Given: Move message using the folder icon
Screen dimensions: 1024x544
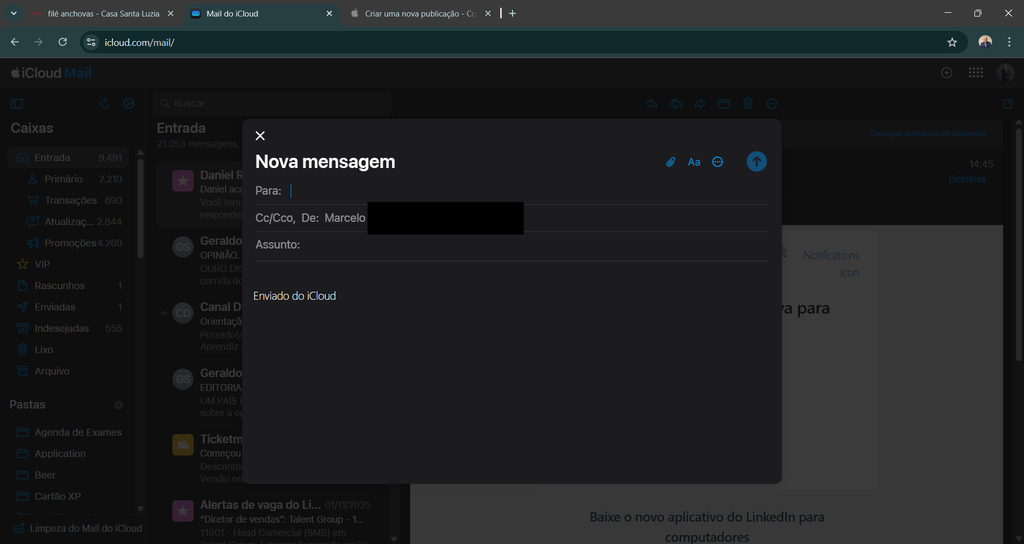Looking at the screenshot, I should coord(724,103).
